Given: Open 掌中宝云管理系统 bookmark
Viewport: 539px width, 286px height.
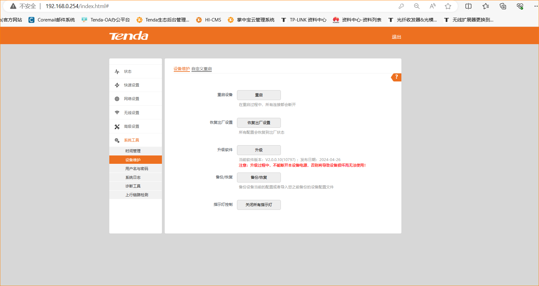Looking at the screenshot, I should 251,20.
